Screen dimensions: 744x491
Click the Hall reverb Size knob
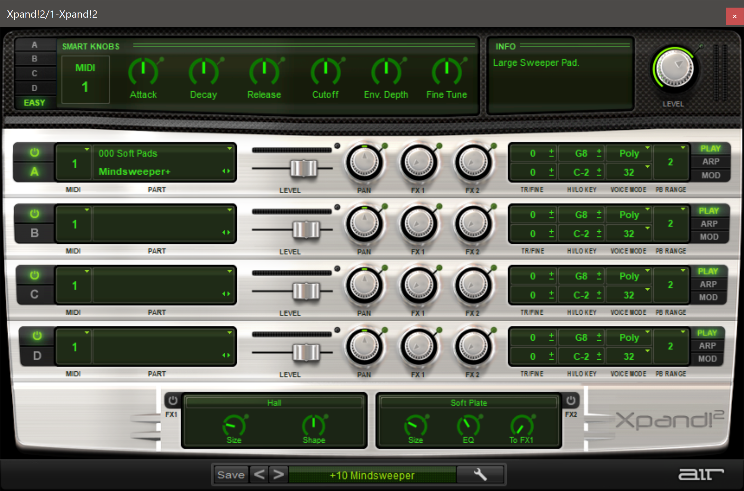coord(234,425)
